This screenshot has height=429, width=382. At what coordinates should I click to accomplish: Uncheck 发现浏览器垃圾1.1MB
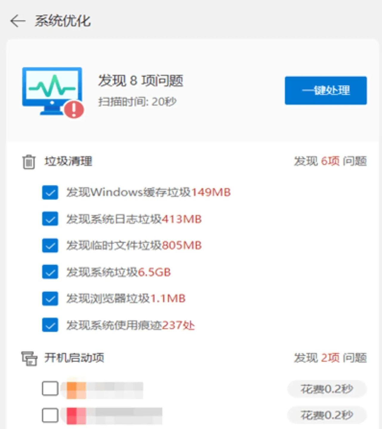pyautogui.click(x=50, y=299)
